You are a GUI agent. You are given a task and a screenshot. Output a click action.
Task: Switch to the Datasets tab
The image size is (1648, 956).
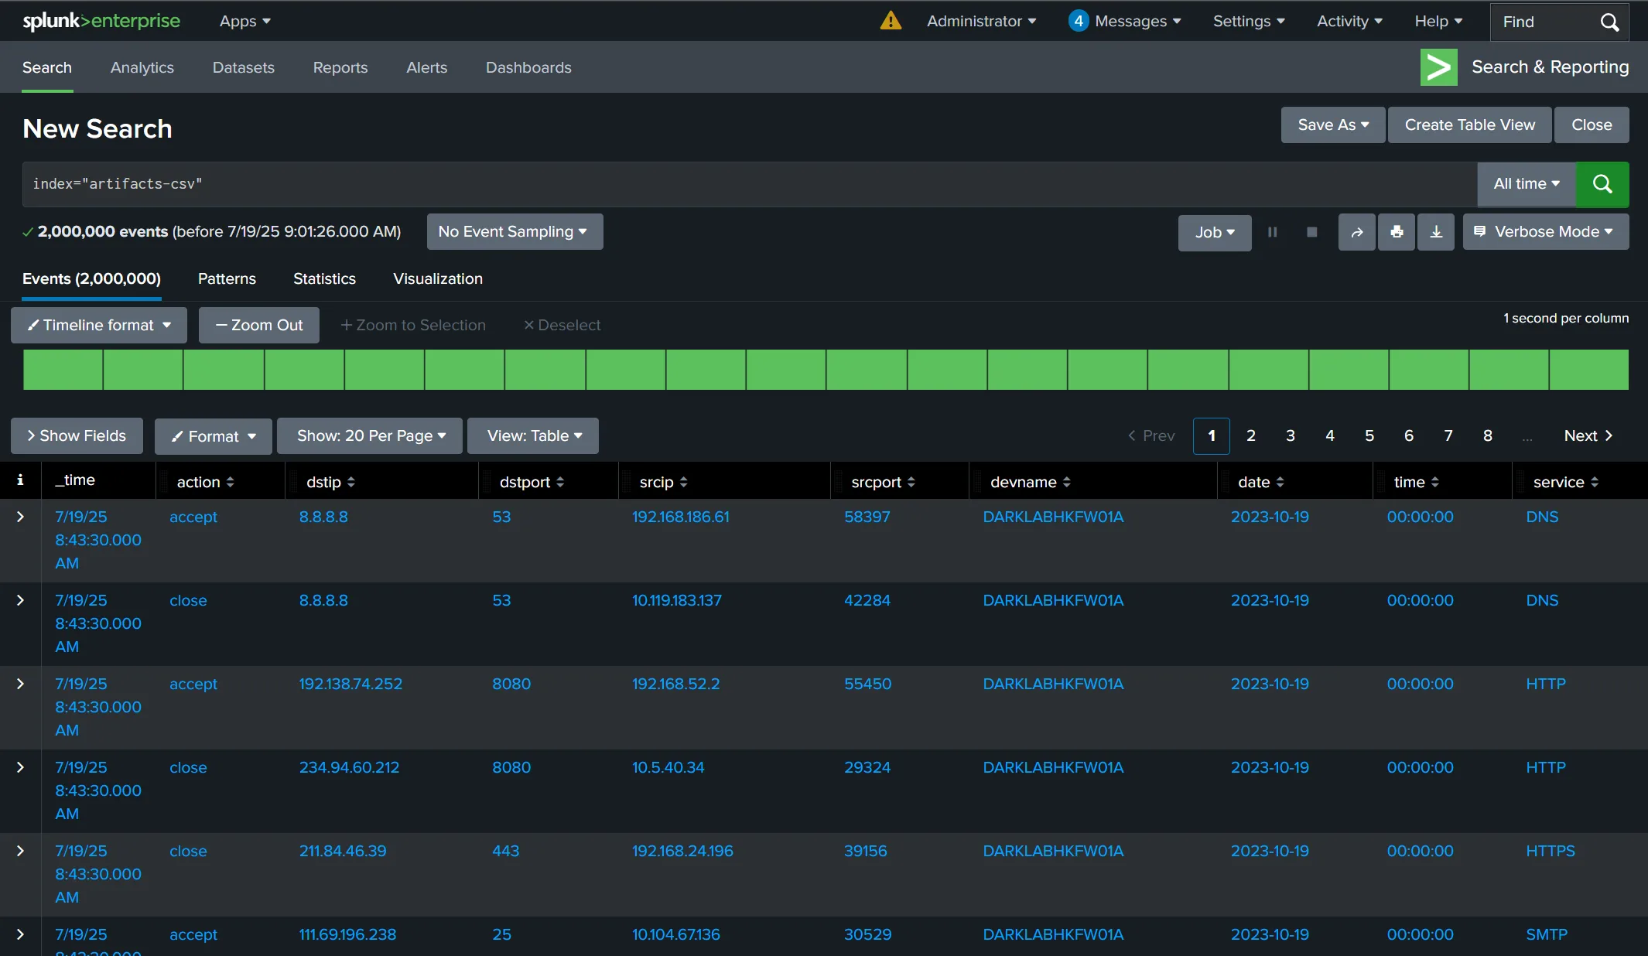(x=243, y=67)
